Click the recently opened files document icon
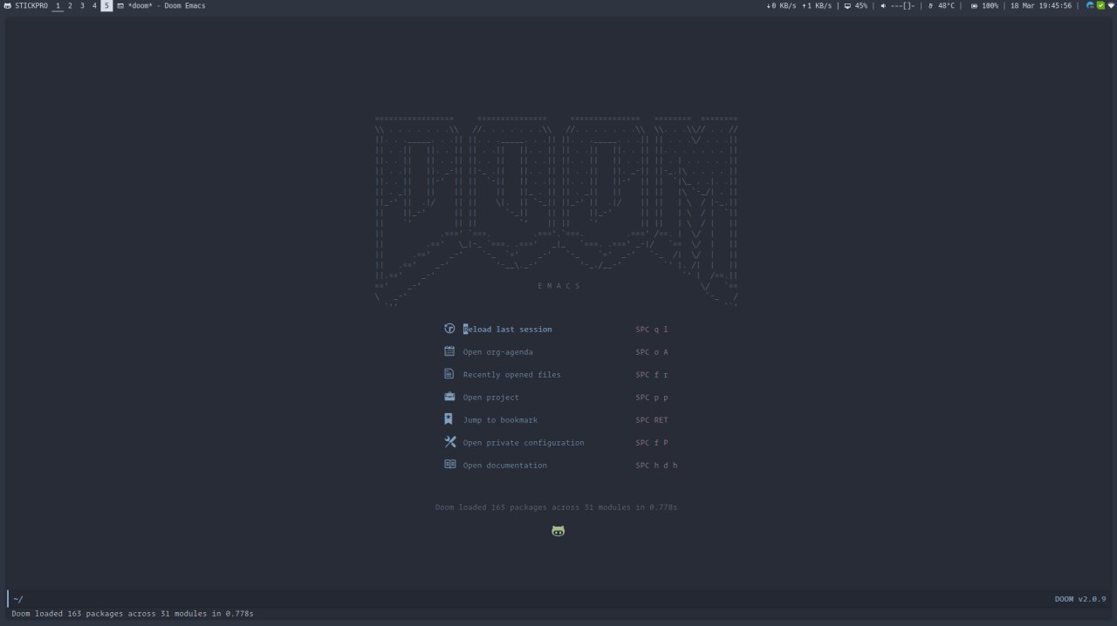 [449, 374]
